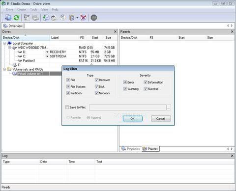Click the Drives panel scroll-right tab arrow
236x191 pixels.
[232, 26]
